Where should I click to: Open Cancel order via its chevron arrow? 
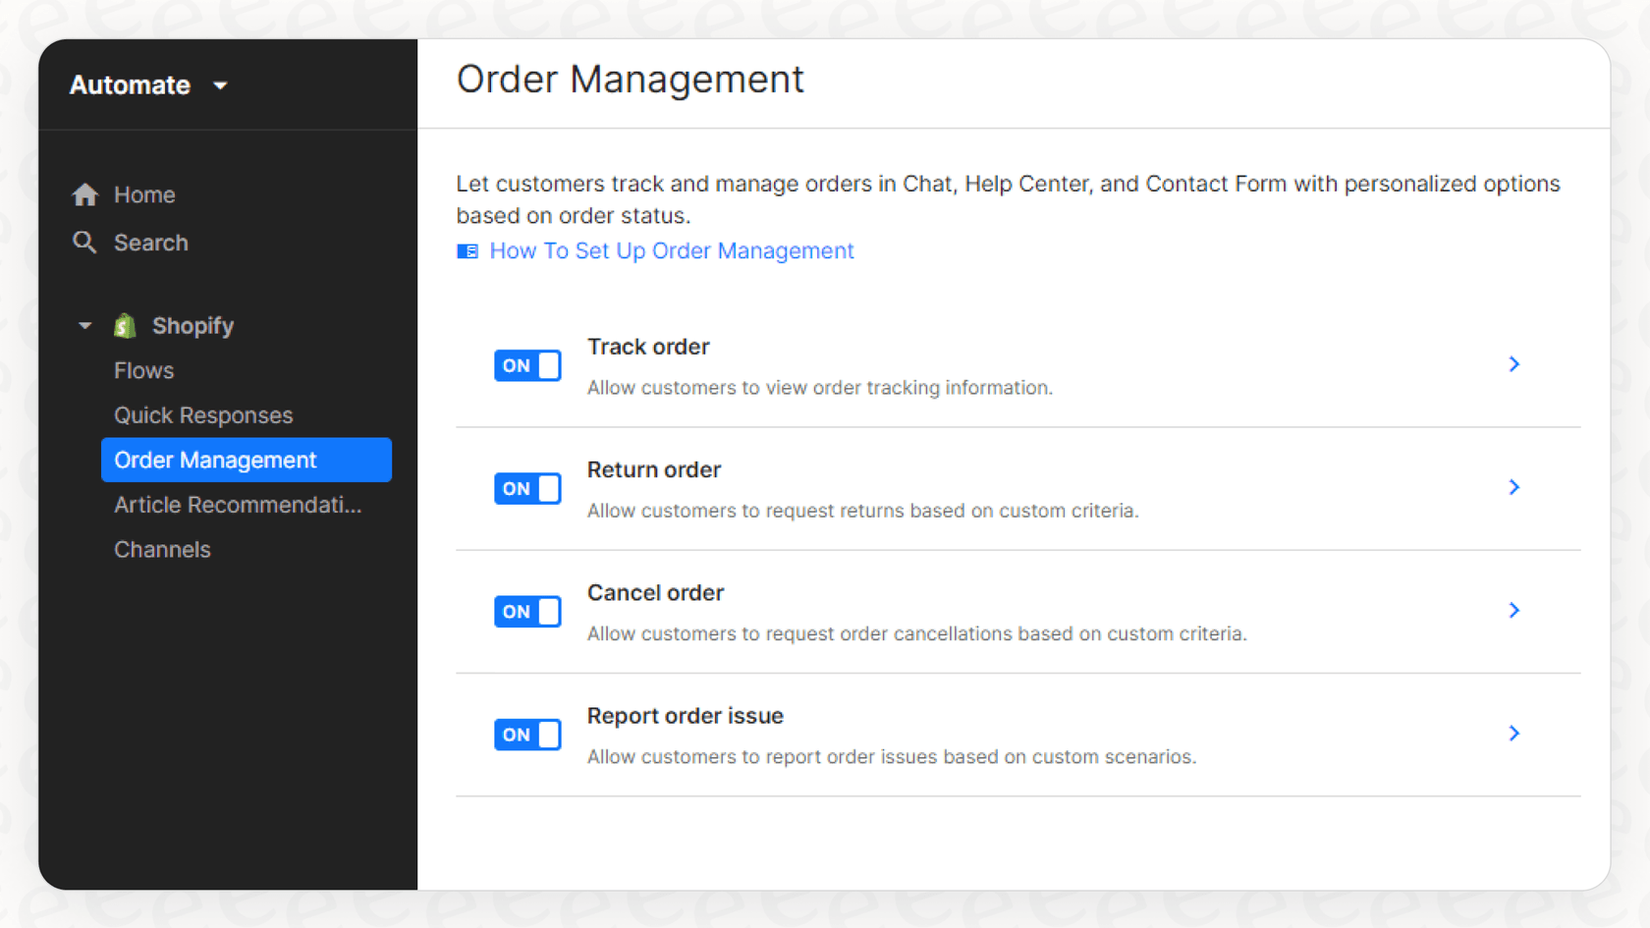click(x=1514, y=610)
